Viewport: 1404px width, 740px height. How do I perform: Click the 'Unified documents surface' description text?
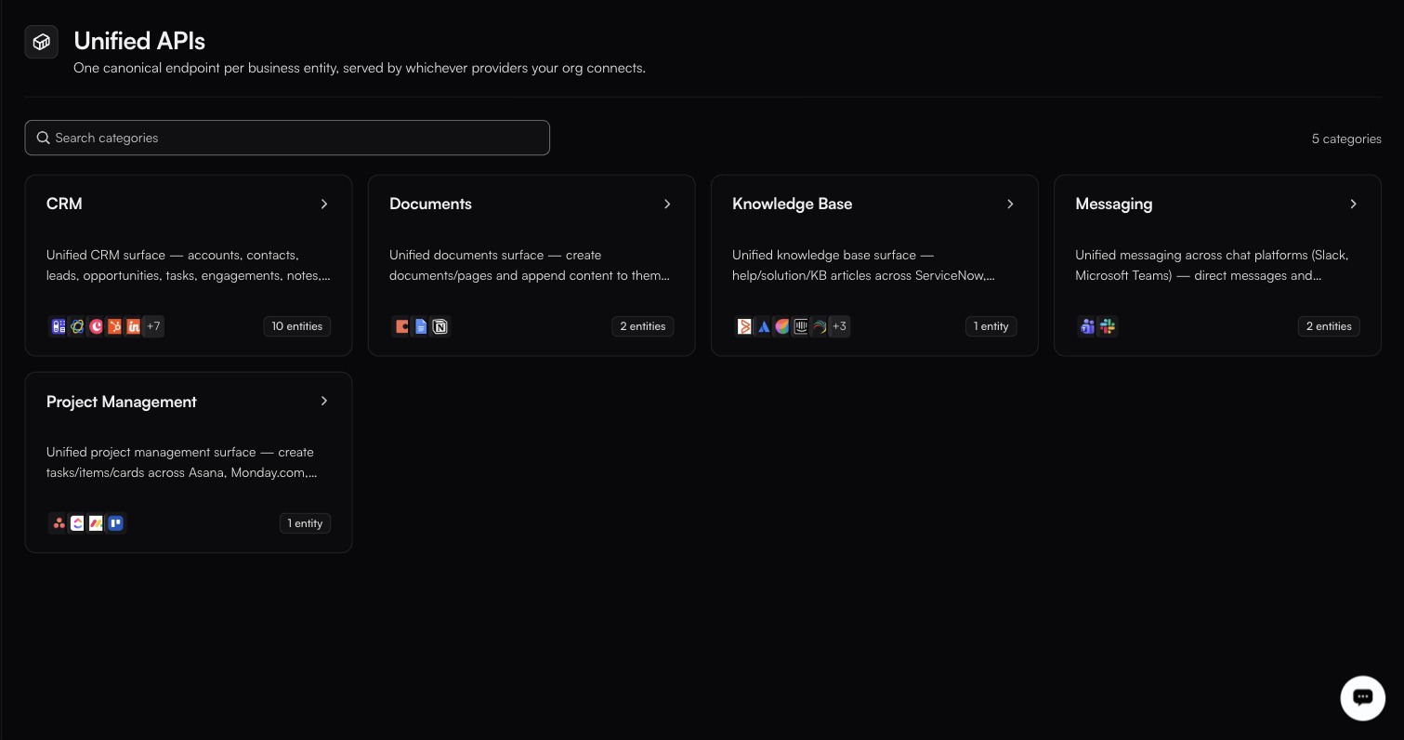coord(530,265)
